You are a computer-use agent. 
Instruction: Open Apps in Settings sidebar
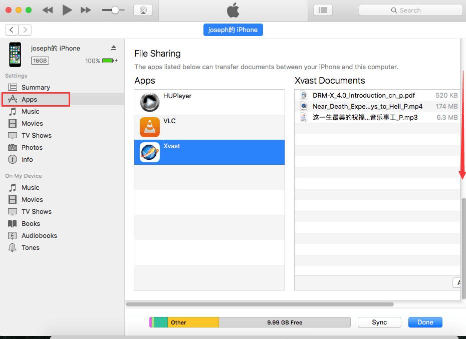[x=29, y=99]
